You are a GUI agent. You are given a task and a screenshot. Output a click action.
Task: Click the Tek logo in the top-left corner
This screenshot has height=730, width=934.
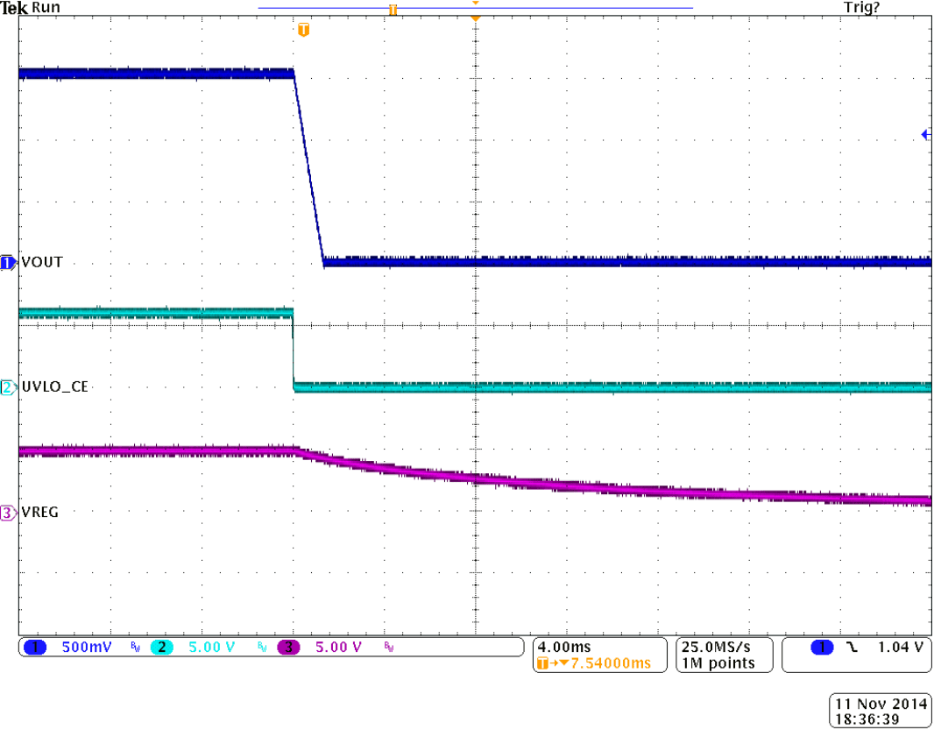pos(13,8)
